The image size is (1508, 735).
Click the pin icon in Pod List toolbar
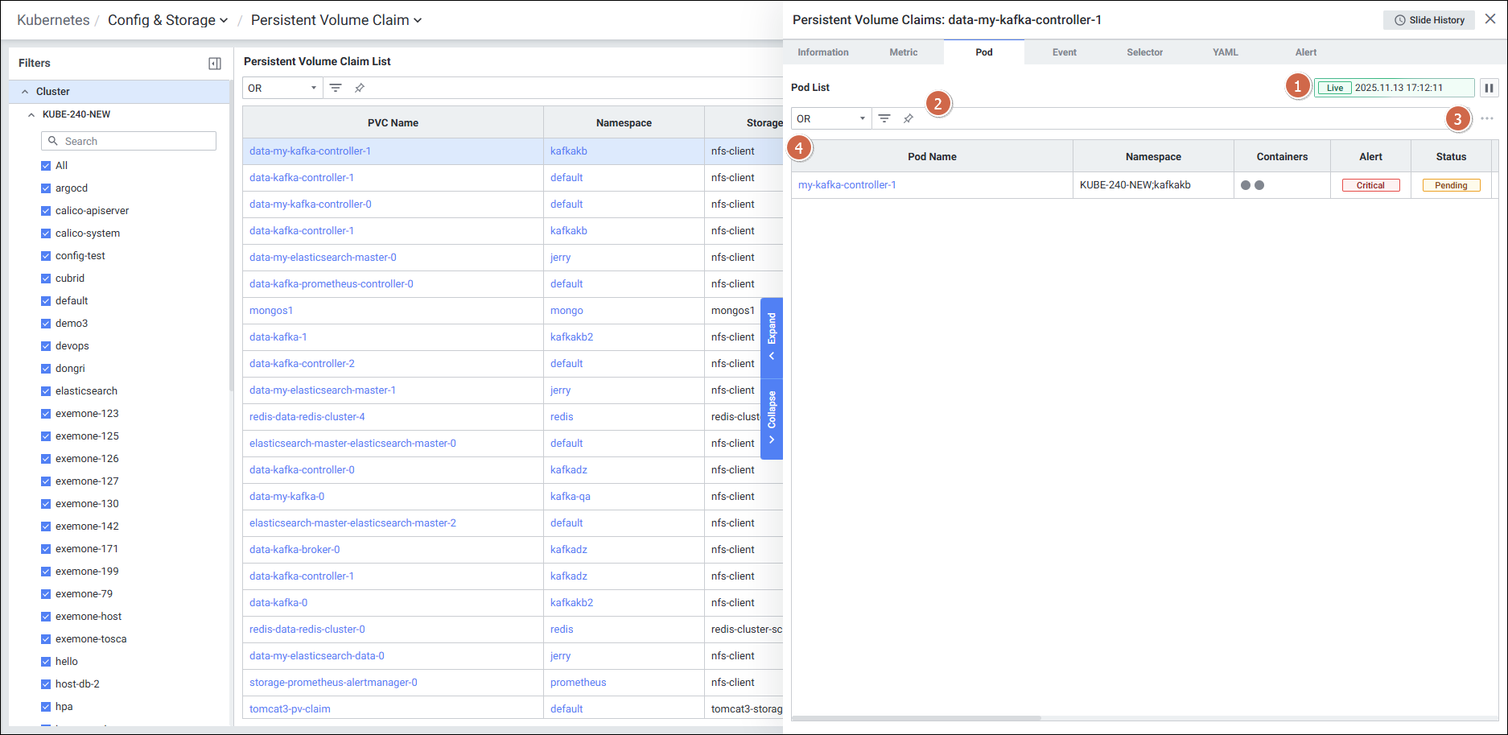click(x=908, y=118)
